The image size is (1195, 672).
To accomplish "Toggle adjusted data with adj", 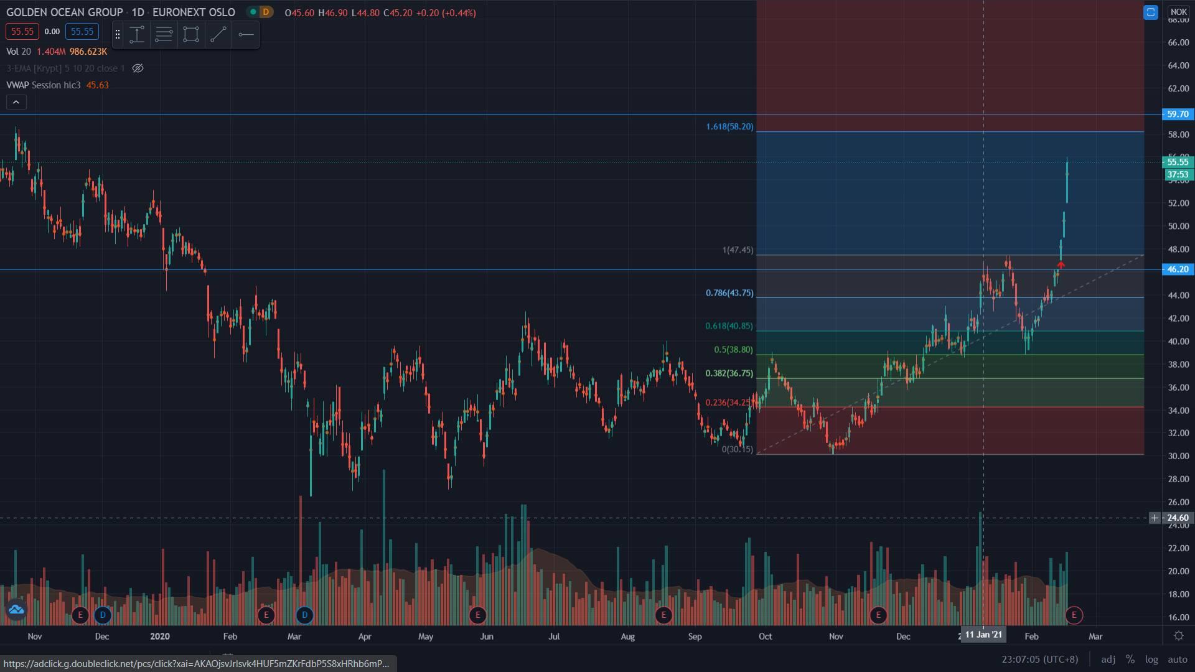I will coord(1108,660).
